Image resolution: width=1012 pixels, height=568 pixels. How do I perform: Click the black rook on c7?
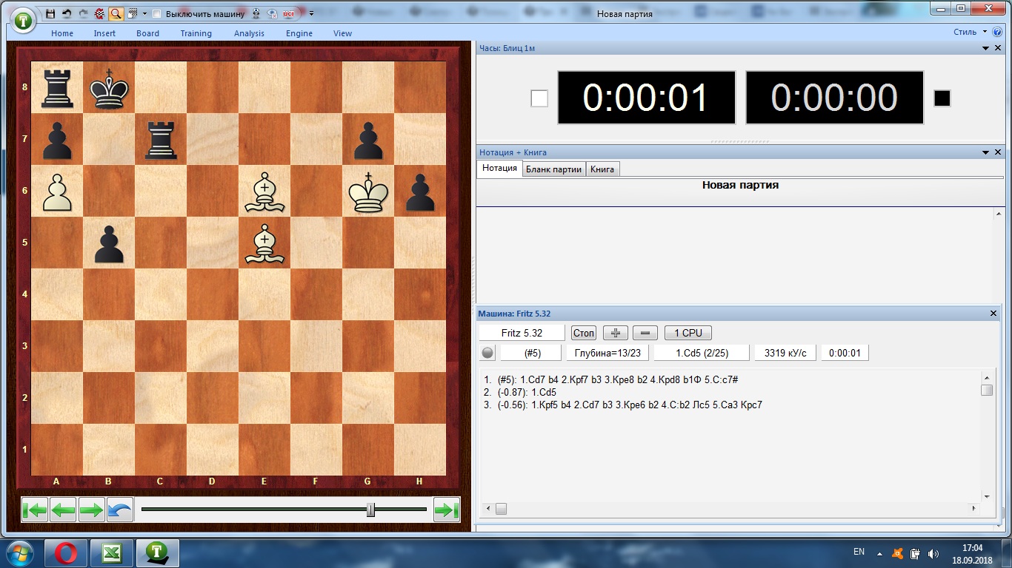coord(161,139)
